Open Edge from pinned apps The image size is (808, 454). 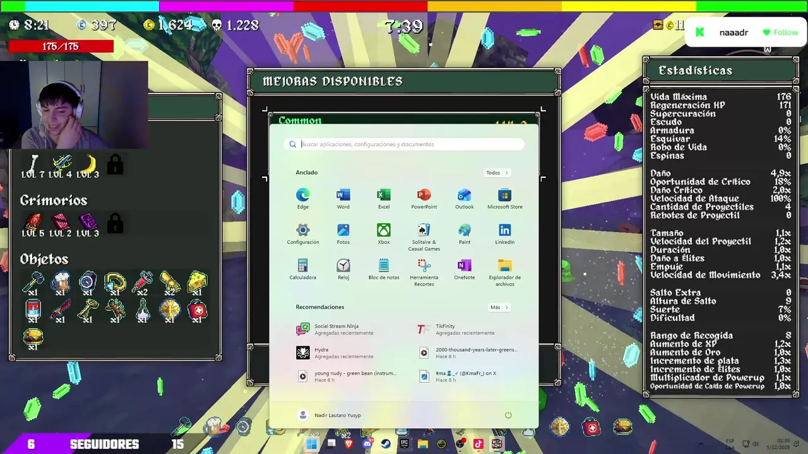[303, 199]
